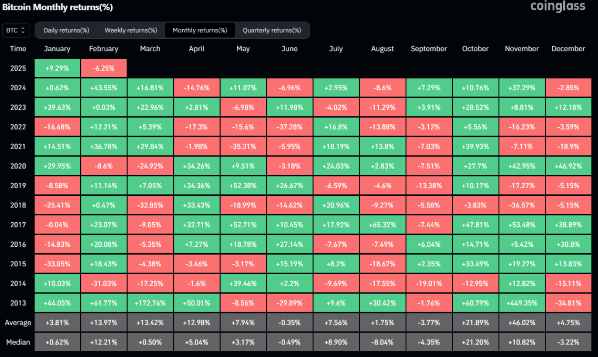Select the 2020 December +46.92% cell
This screenshot has width=598, height=357.
(568, 166)
